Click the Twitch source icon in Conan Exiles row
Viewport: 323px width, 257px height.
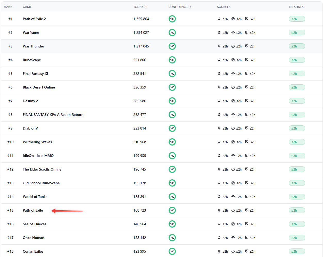(x=247, y=251)
